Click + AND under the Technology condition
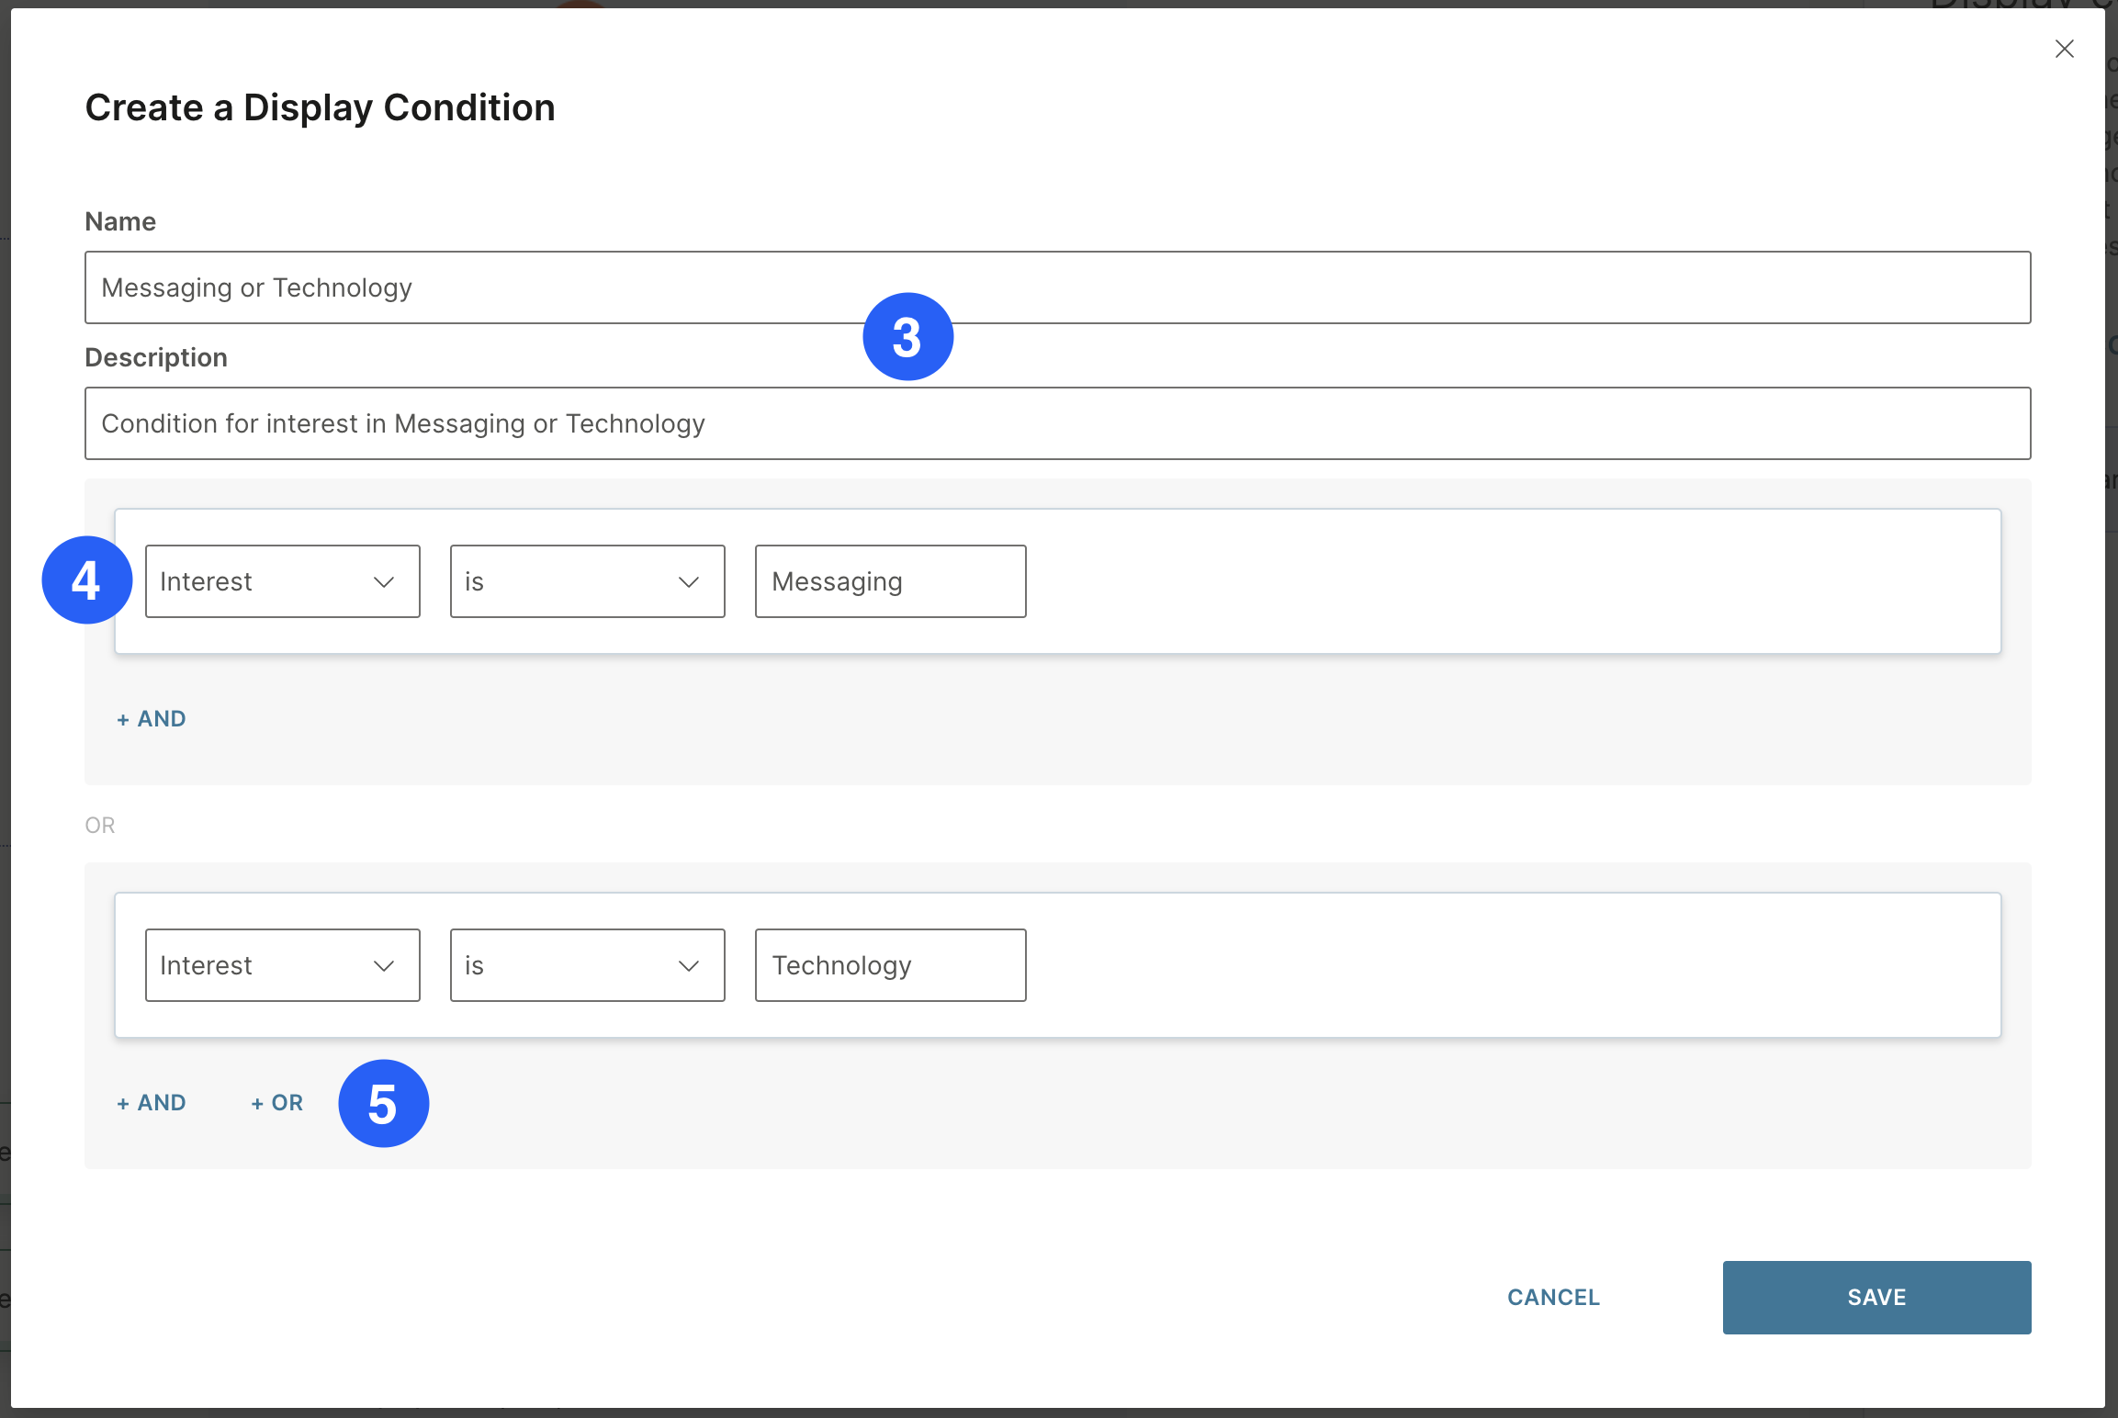Image resolution: width=2118 pixels, height=1418 pixels. pos(152,1103)
